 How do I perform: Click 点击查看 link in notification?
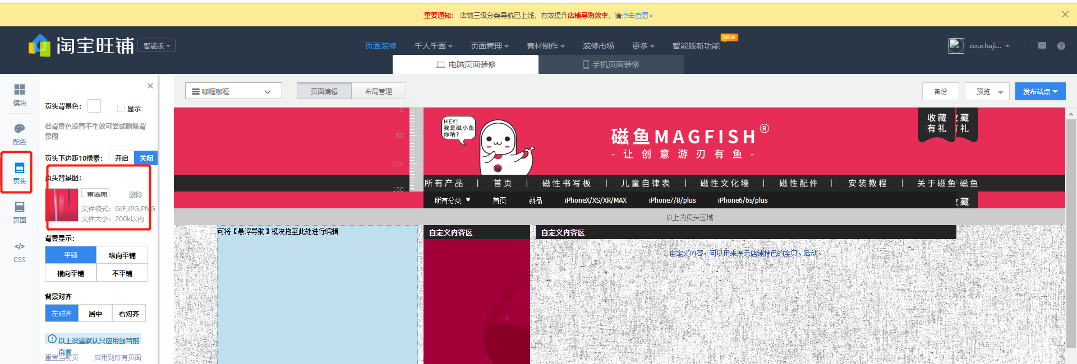tap(637, 16)
